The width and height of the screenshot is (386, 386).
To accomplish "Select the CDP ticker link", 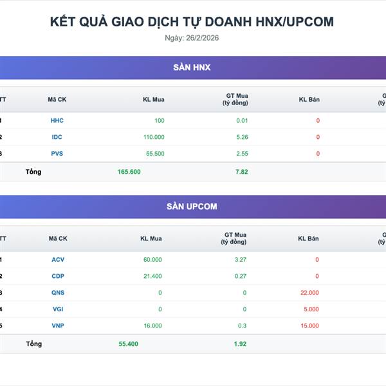I will [58, 276].
